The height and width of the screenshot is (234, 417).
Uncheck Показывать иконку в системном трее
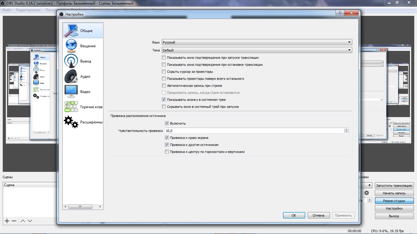[164, 100]
